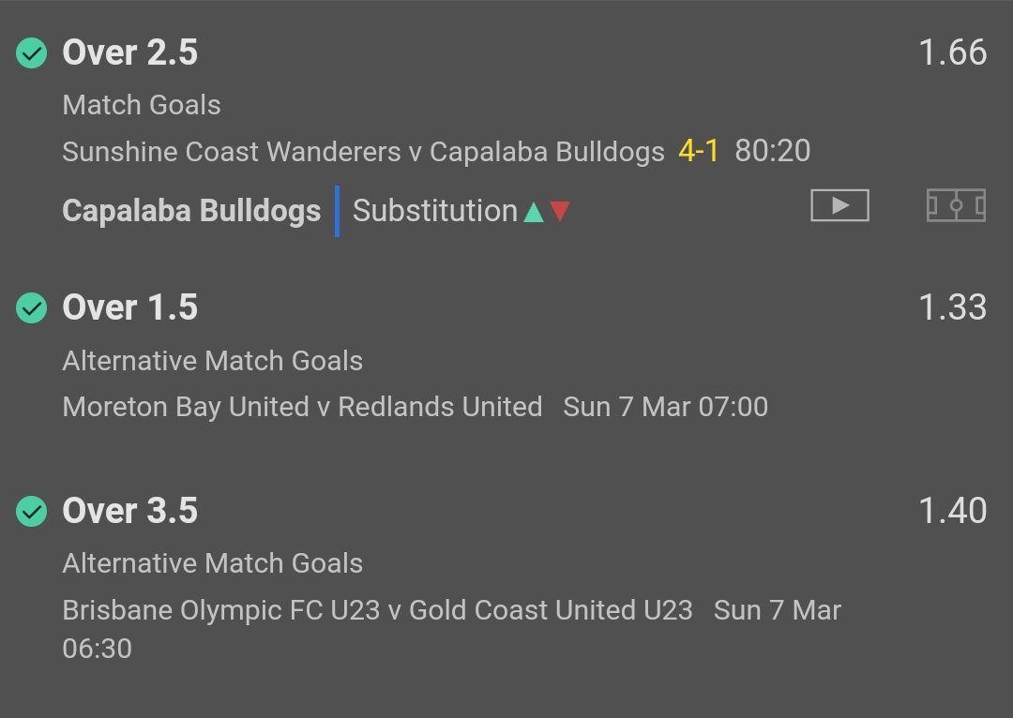1013x718 pixels.
Task: Open Brisbane Olympic FC U23 v Gold Coast match
Action: pos(377,610)
